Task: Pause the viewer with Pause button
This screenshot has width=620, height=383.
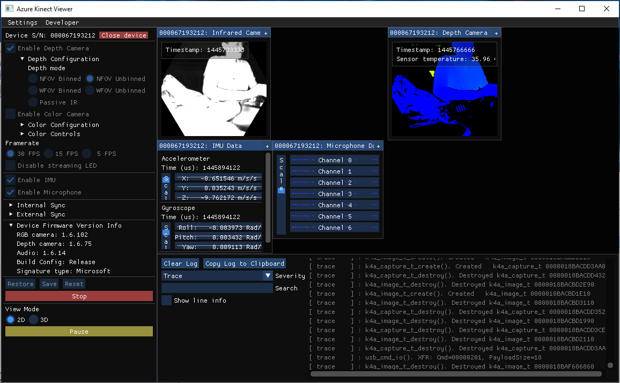Action: pyautogui.click(x=79, y=331)
